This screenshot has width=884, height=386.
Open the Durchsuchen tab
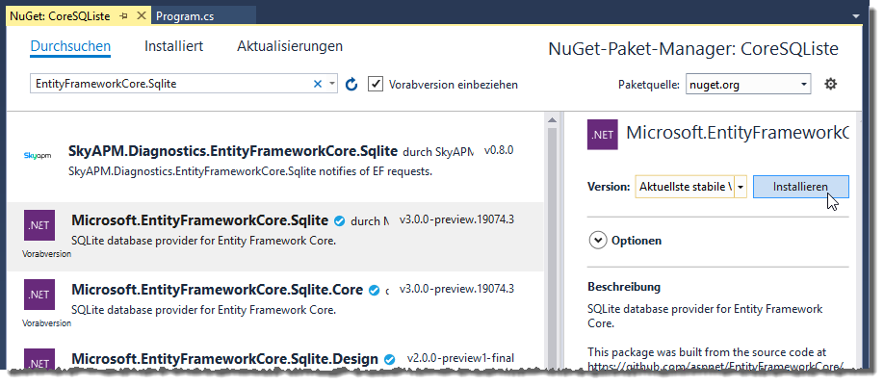[70, 46]
